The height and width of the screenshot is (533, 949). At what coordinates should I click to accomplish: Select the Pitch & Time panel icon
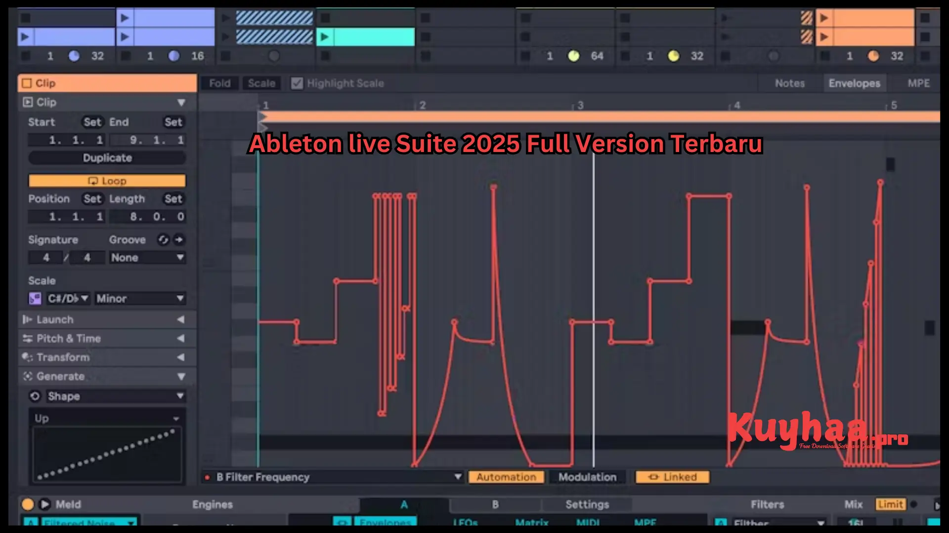(28, 339)
